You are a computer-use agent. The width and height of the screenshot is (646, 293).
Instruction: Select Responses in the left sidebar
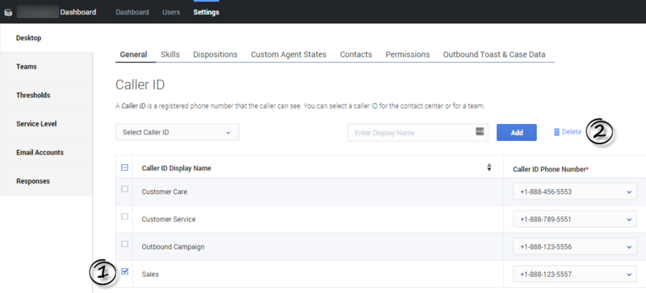click(46, 181)
